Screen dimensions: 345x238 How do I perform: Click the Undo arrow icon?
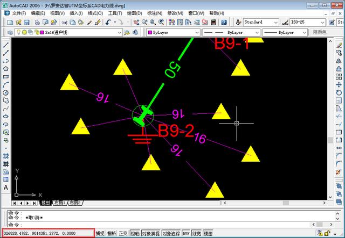click(x=108, y=23)
